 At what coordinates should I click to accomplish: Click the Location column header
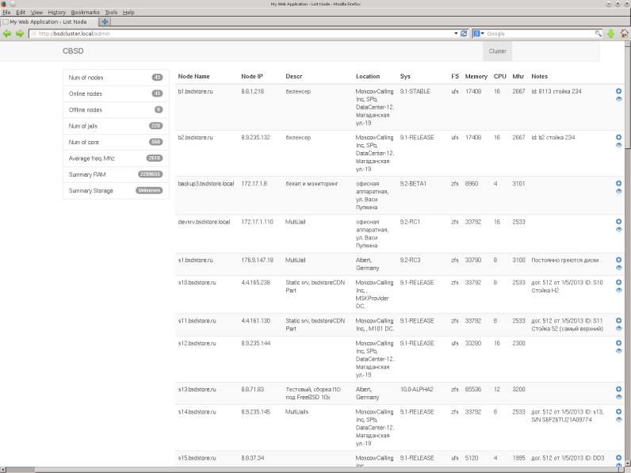367,76
